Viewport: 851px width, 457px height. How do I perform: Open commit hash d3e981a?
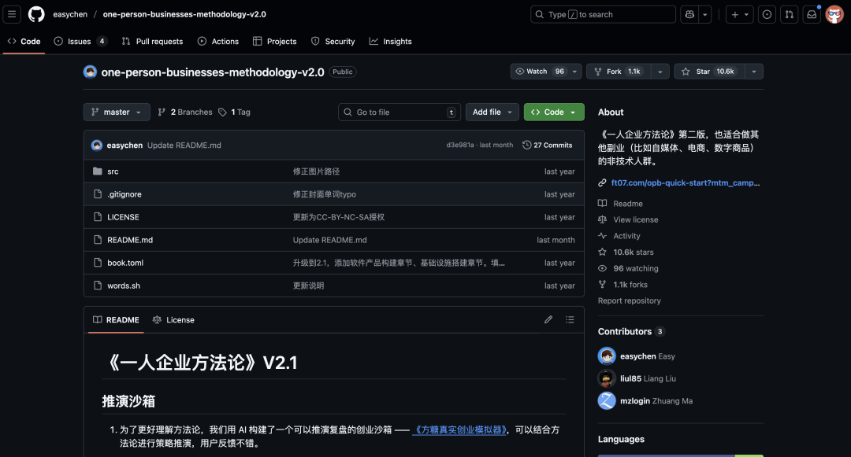460,145
